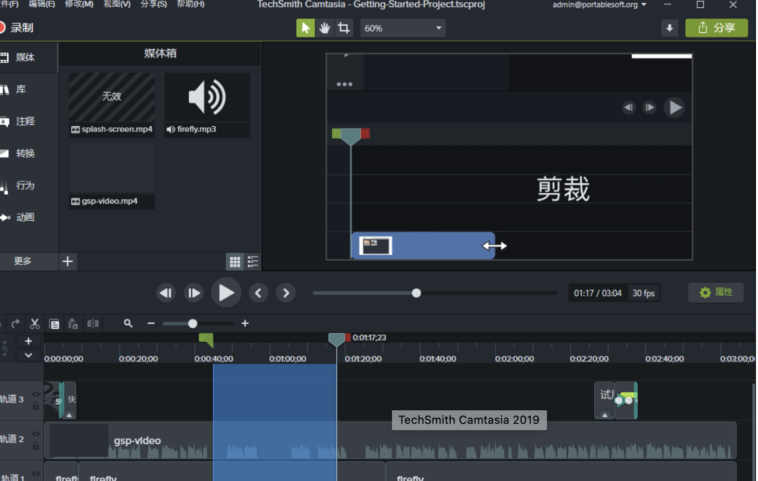Open the admin@portablesoft.org account dropdown
This screenshot has height=481, width=758.
599,5
